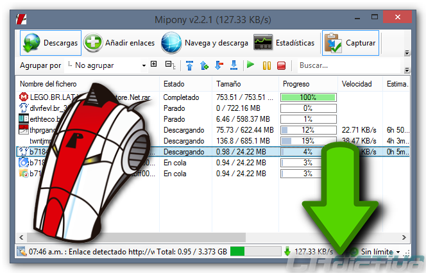Open the No agrupar dropdown

point(106,65)
